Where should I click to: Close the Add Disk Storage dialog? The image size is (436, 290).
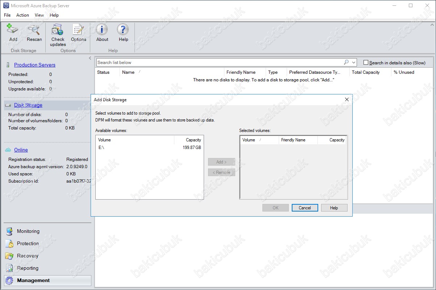(x=347, y=99)
